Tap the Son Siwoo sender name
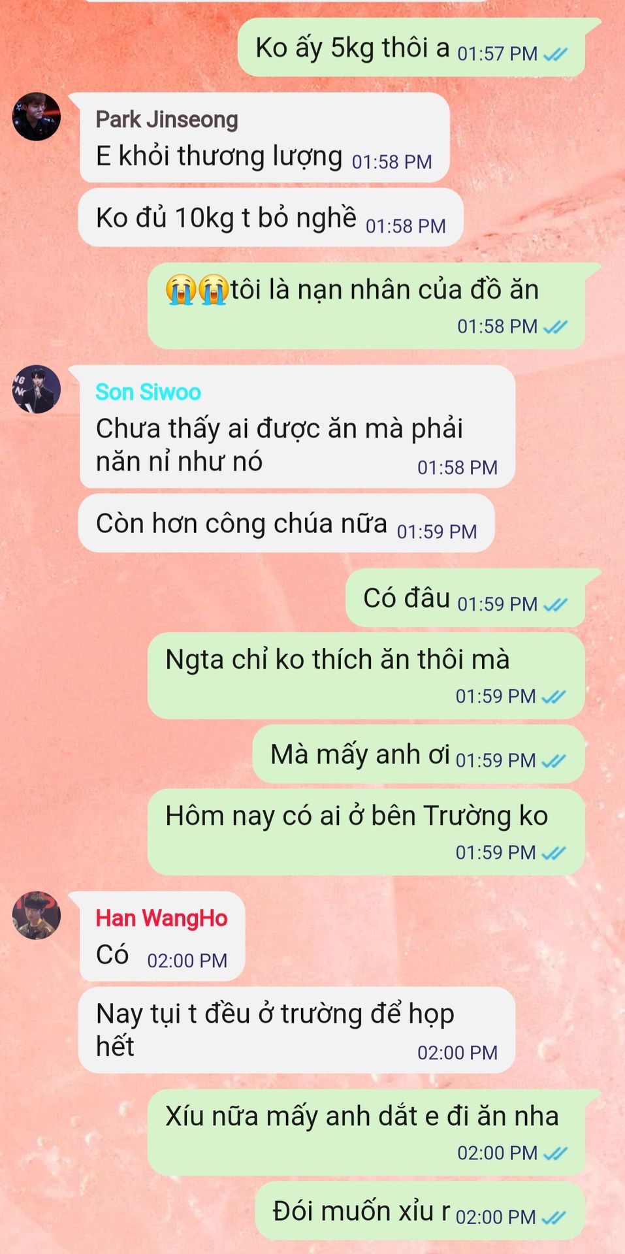Image resolution: width=625 pixels, height=1254 pixels. [x=148, y=392]
